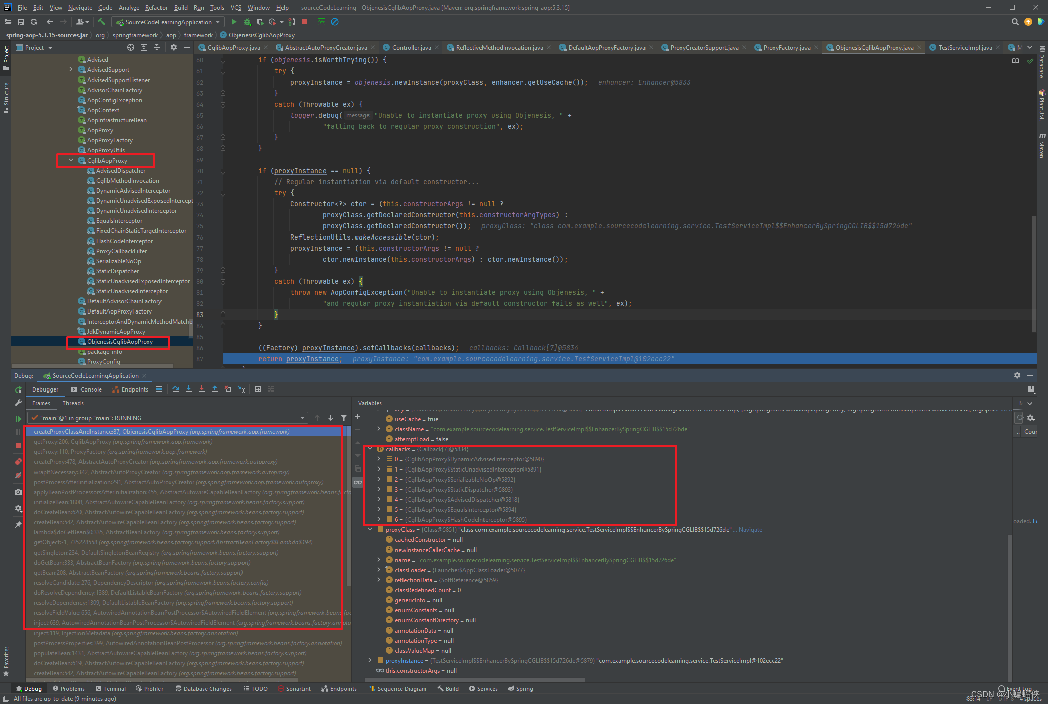Open Evaluate Expression calculator icon

pos(258,389)
